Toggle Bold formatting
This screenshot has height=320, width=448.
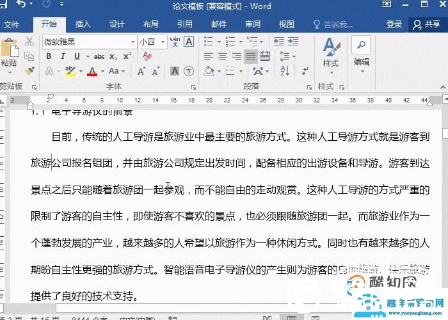pos(49,56)
